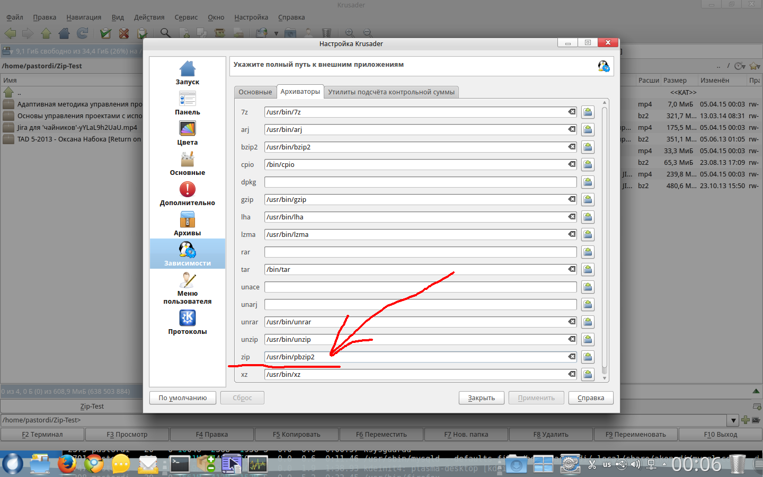Open the Дополнительно settings page
The image size is (763, 477).
click(x=188, y=194)
